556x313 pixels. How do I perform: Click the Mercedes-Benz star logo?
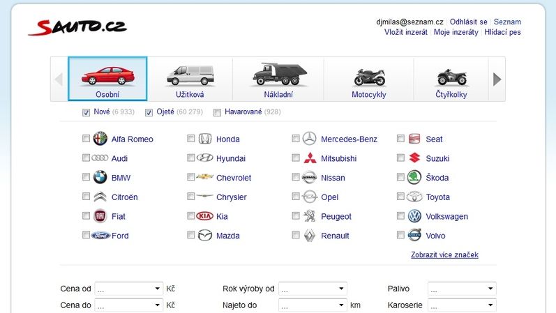pyautogui.click(x=310, y=138)
